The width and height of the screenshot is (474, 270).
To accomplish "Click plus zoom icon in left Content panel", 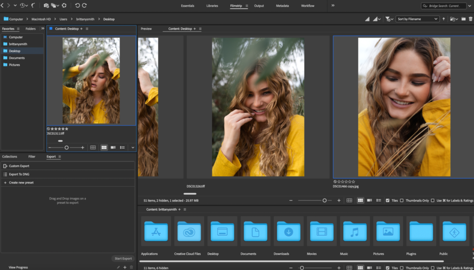I will [x=83, y=147].
